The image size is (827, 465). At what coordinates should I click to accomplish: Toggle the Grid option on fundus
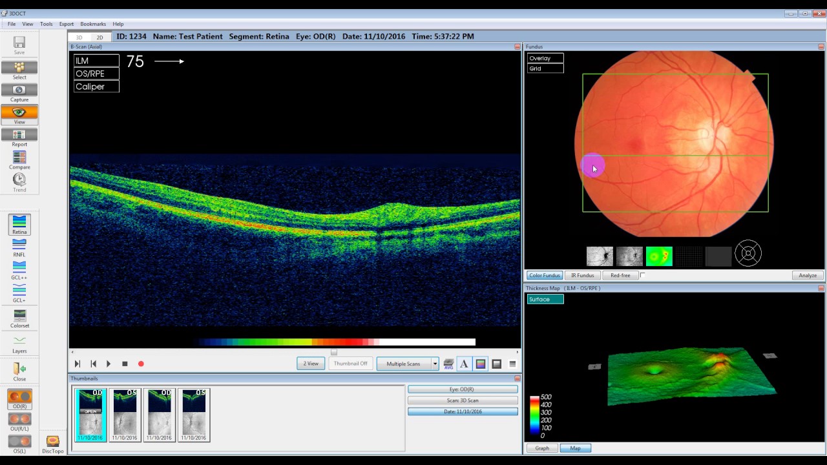[x=545, y=68]
